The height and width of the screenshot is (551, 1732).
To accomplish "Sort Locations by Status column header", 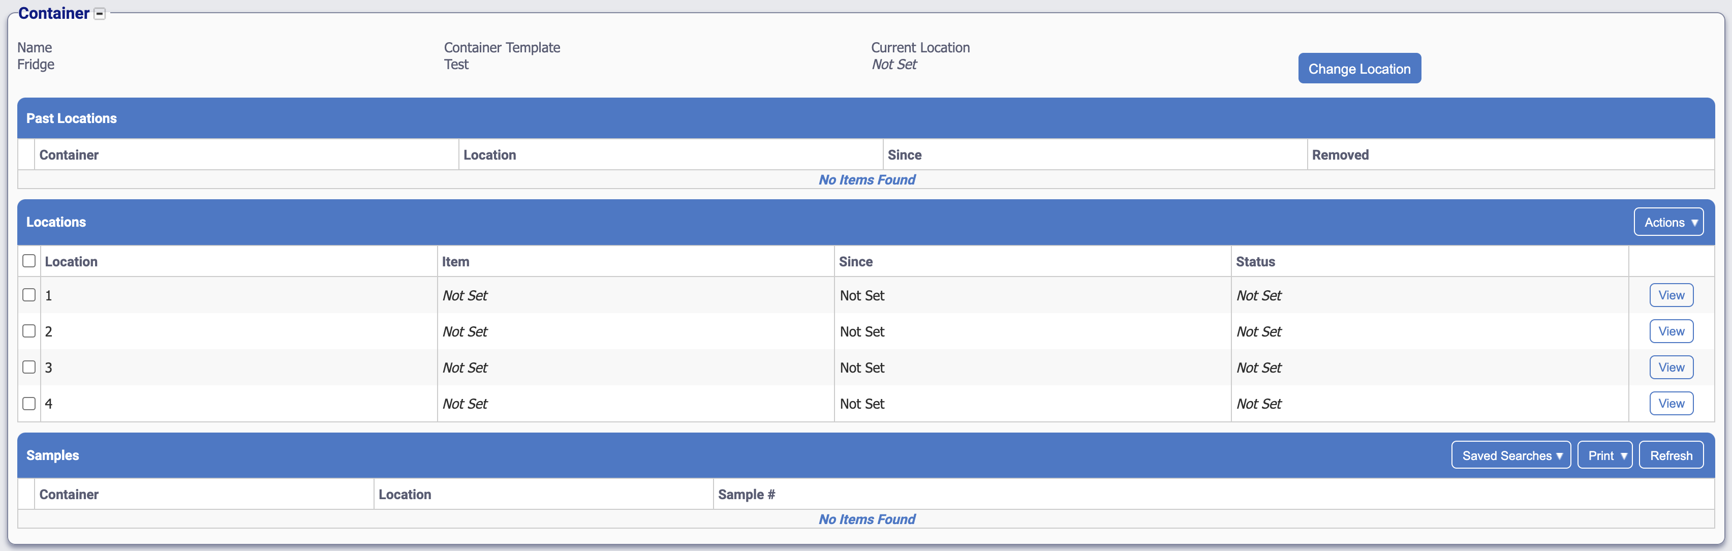I will 1255,262.
